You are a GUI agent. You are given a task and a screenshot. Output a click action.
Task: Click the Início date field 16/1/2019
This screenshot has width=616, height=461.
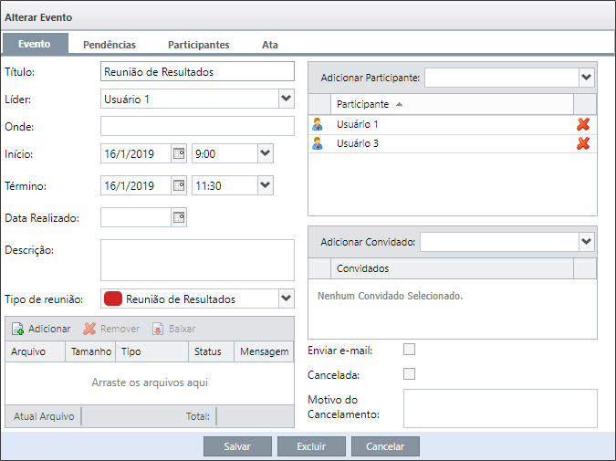(136, 153)
